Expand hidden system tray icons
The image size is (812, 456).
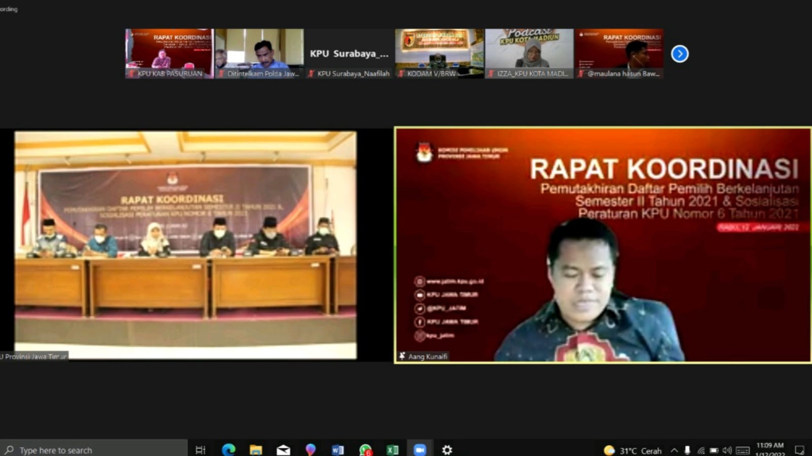pyautogui.click(x=674, y=450)
